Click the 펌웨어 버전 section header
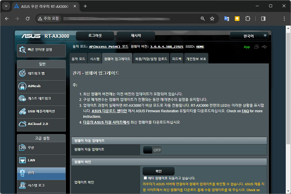The width and height of the screenshot is (291, 194). point(169,162)
